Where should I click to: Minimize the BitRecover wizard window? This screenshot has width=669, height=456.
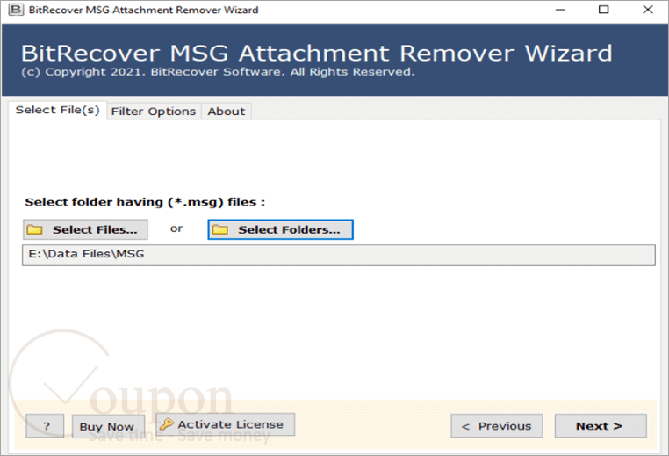tap(560, 10)
